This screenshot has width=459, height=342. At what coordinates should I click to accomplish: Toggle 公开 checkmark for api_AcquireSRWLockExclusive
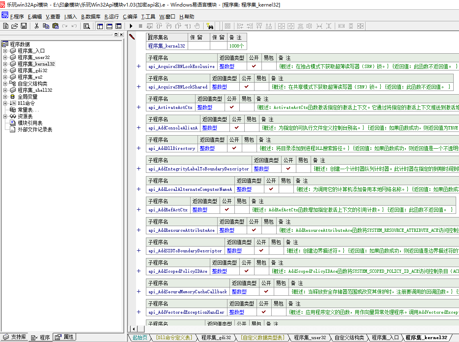pos(254,66)
